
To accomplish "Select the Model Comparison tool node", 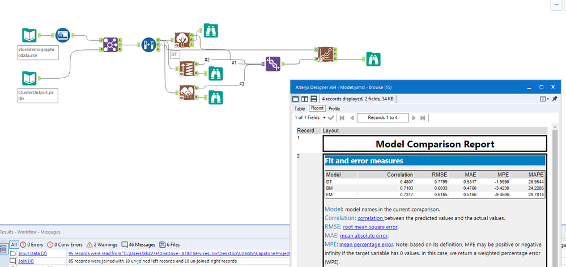I will [x=325, y=54].
